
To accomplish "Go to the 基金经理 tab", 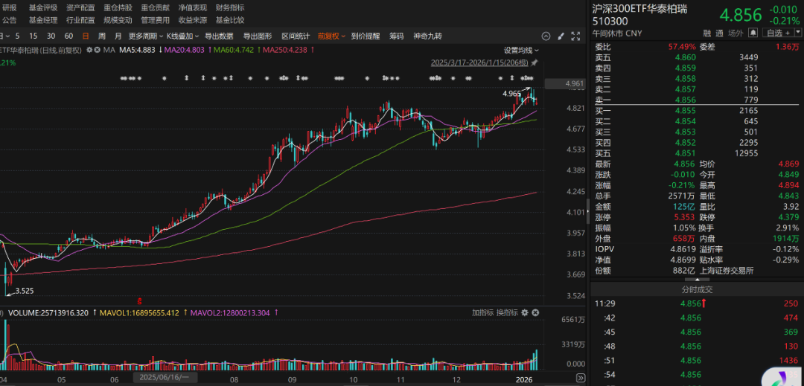I will 43,20.
